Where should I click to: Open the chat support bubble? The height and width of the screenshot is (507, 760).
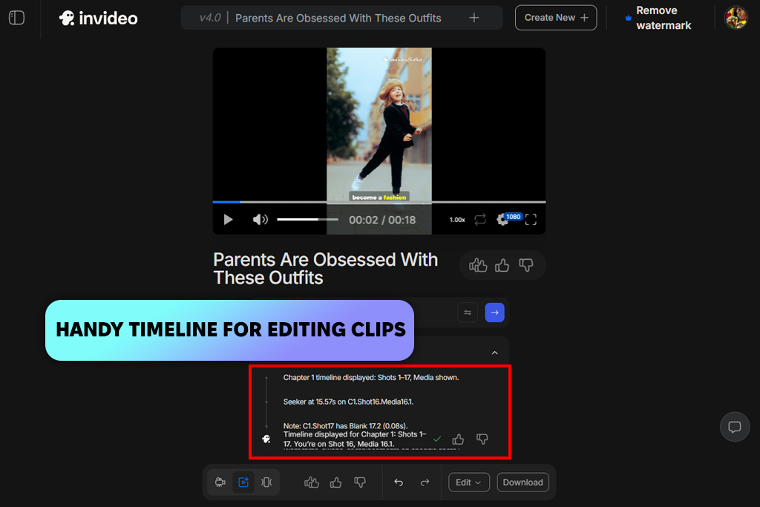735,427
